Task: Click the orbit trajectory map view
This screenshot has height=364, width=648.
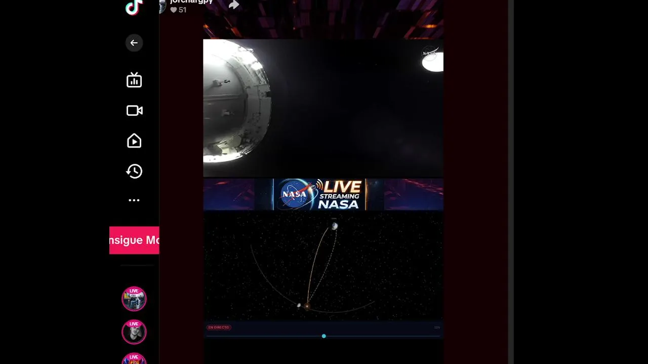Action: [323, 266]
